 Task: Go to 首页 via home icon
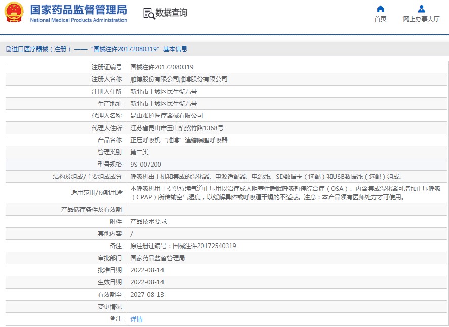point(380,9)
